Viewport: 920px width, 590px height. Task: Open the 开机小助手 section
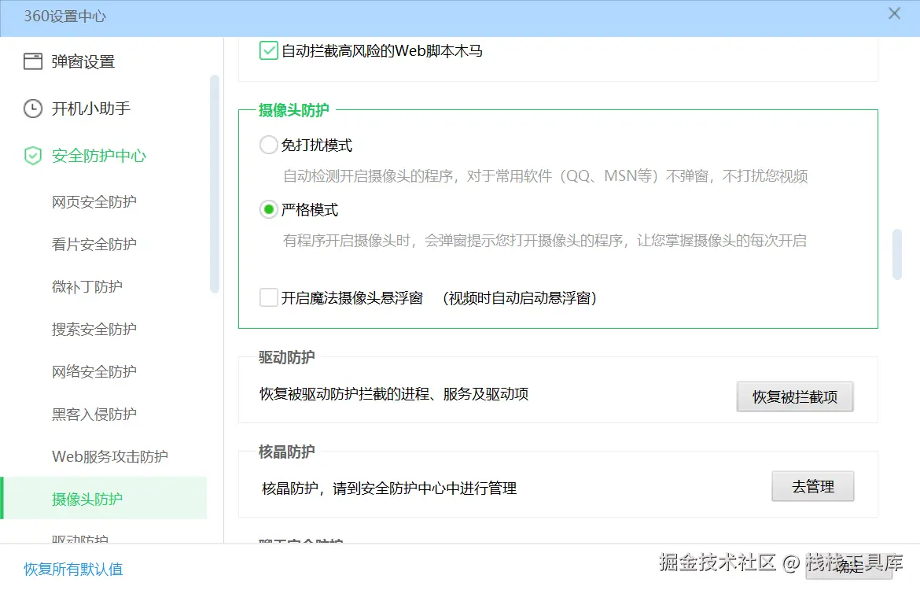pos(91,109)
